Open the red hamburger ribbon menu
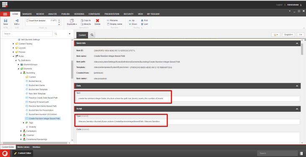Viewport: 306px width, 157px height. pyautogui.click(x=5, y=14)
